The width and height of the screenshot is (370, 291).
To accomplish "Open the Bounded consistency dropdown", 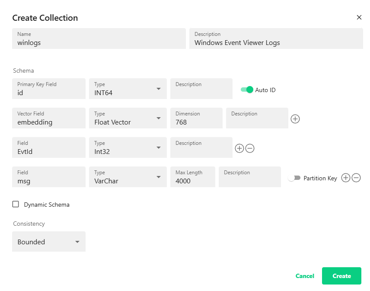I will tap(49, 241).
